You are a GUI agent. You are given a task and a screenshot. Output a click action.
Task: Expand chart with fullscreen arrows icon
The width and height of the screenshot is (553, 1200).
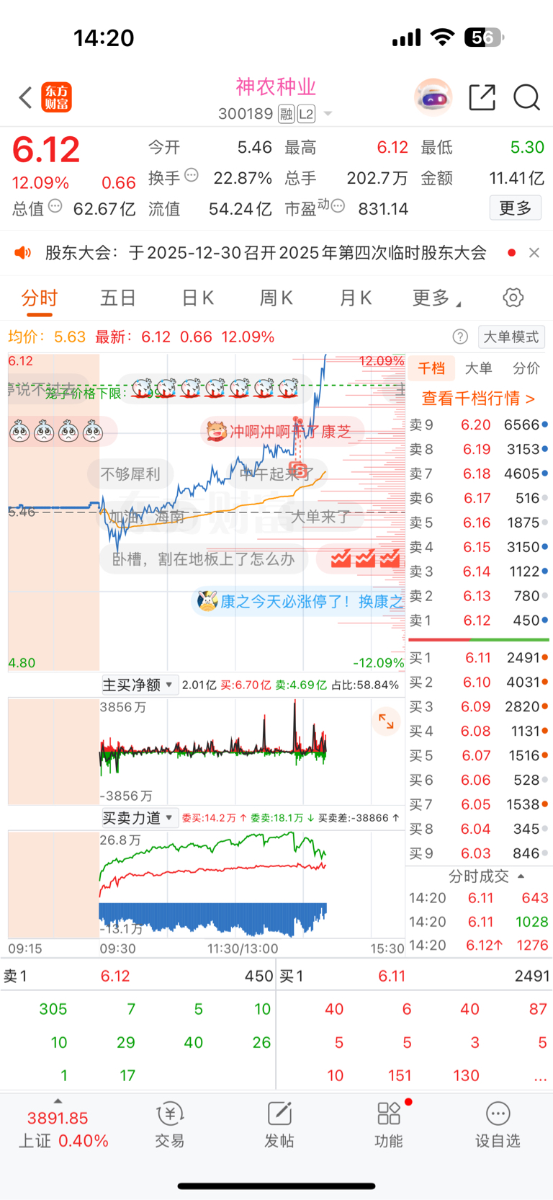pos(386,721)
